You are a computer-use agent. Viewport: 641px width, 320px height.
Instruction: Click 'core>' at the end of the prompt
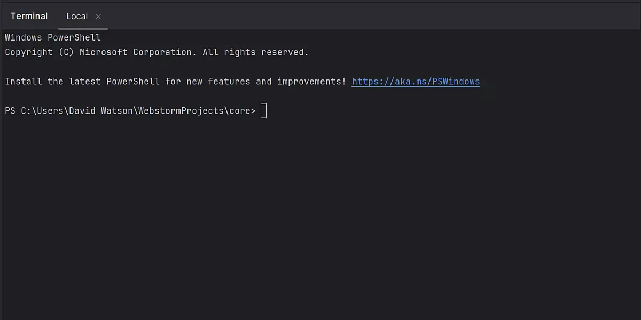242,111
